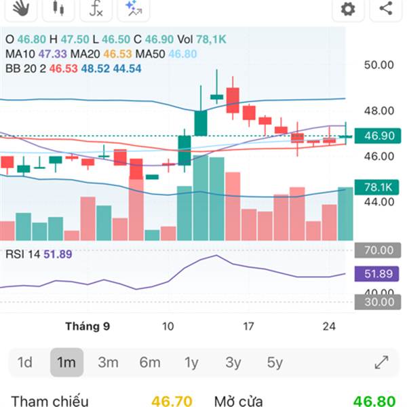Switch to the 1y timeframe
Viewport: 407px width, 407px height.
(x=191, y=363)
